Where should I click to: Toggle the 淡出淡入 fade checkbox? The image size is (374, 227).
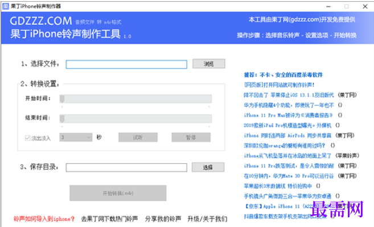tap(27, 138)
